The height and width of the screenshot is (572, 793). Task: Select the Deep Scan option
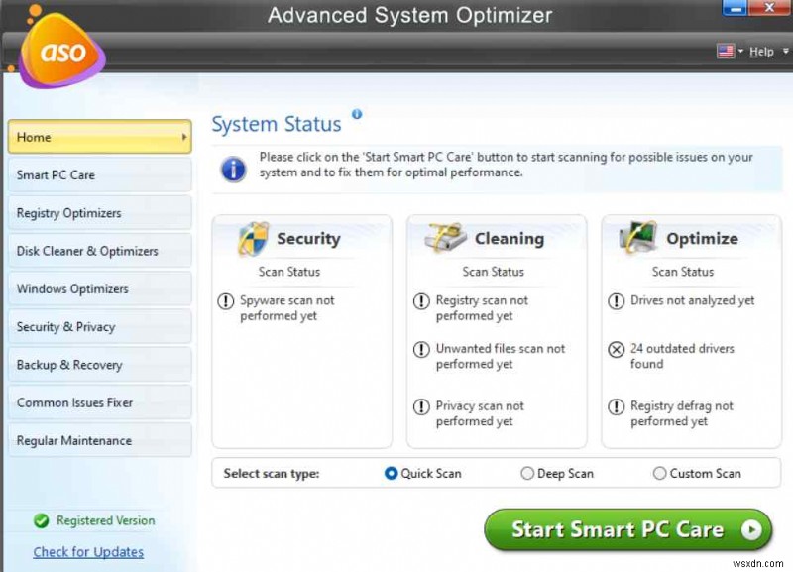coord(527,474)
